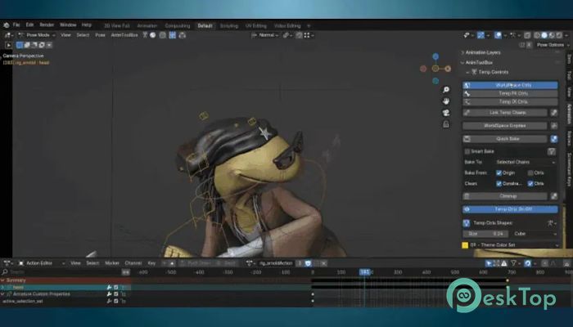Click the Cleanup button
Screen dimensions: 573x327
click(x=505, y=196)
